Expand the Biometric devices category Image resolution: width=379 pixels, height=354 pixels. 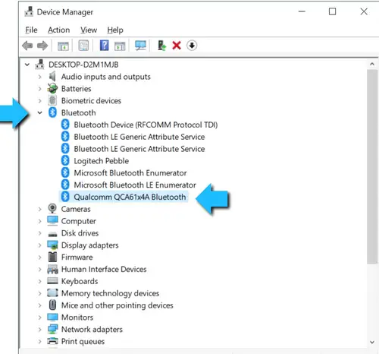(x=39, y=101)
